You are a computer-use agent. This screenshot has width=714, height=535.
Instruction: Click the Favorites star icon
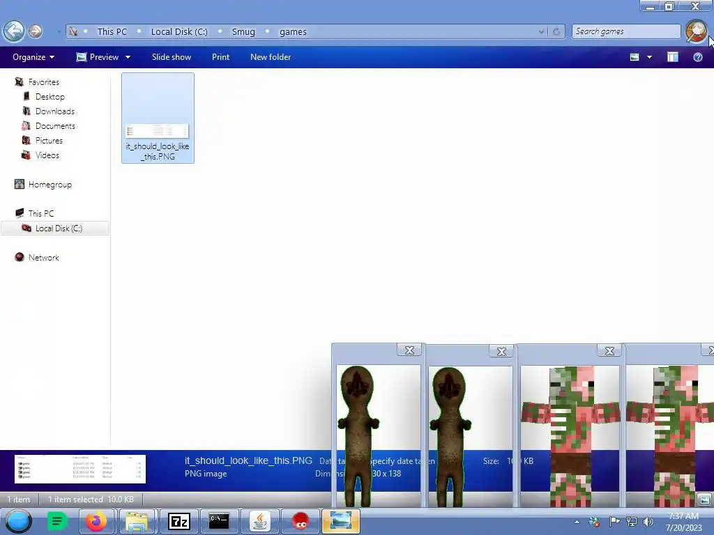[19, 82]
